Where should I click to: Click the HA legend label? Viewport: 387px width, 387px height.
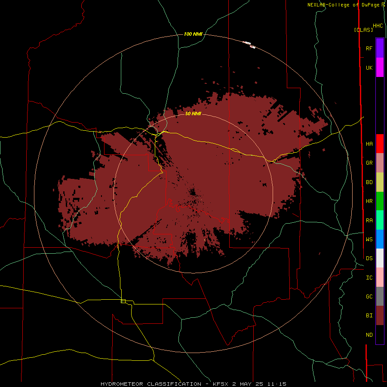coord(369,144)
